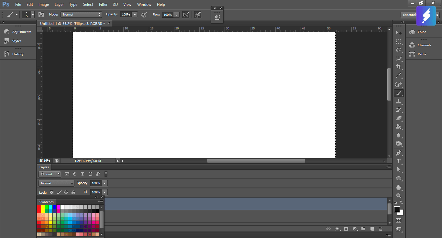
Task: Lock transparent pixels in the Layers panel
Action: point(51,192)
